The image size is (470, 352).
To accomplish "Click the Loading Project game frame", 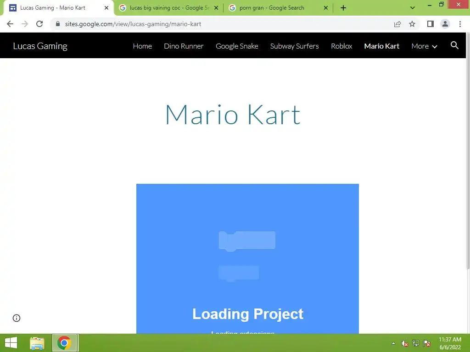I will tap(247, 258).
